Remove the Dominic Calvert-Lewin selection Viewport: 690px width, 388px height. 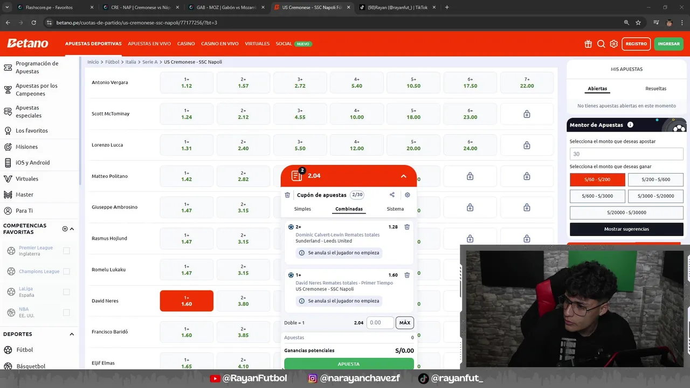tap(407, 227)
